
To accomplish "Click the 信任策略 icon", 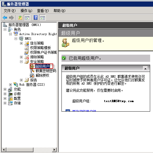I will (27, 43).
